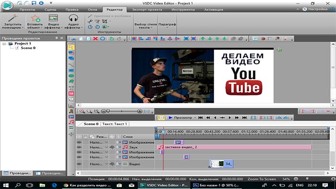Open the Audio effects headphones icon
This screenshot has height=189, width=336.
73,18
